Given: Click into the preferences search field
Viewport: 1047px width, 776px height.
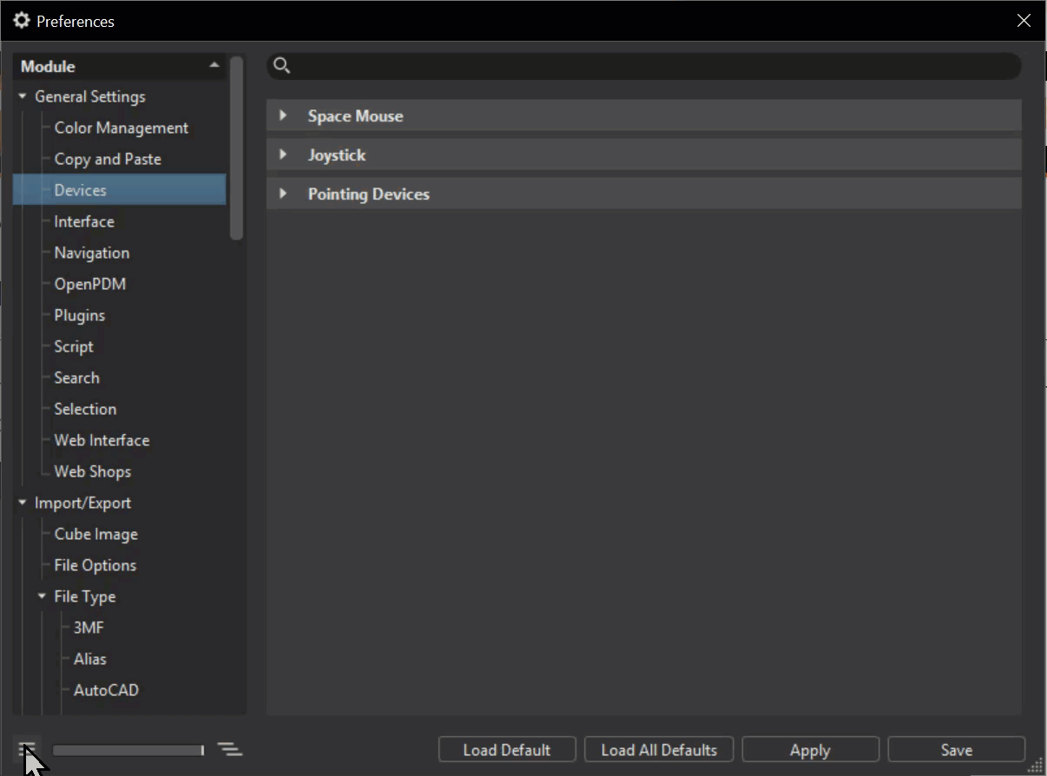Looking at the screenshot, I should click(x=655, y=66).
